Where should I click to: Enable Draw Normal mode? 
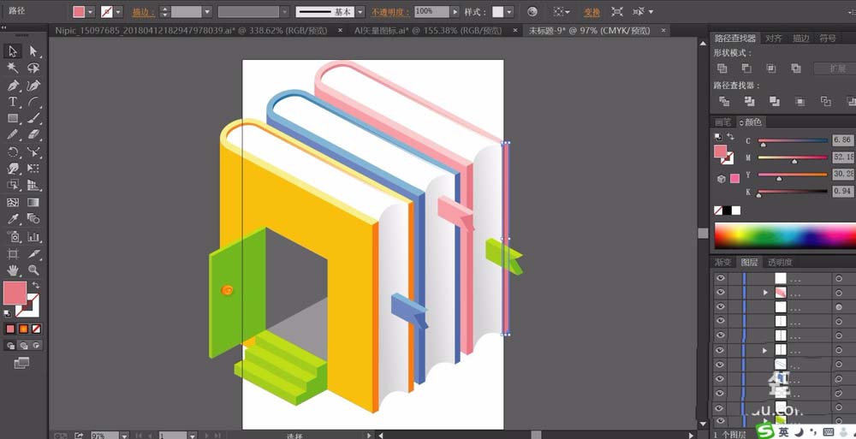(10, 345)
